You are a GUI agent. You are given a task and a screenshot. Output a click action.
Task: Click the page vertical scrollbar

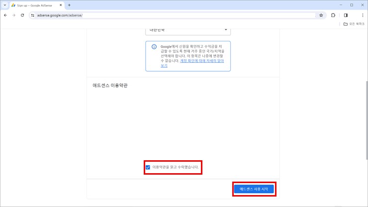(367, 120)
